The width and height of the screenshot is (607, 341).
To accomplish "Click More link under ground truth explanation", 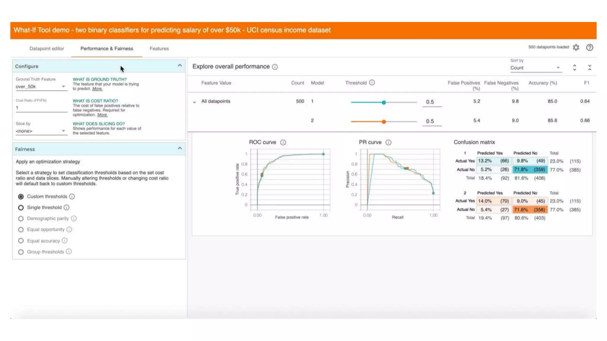I will [97, 89].
